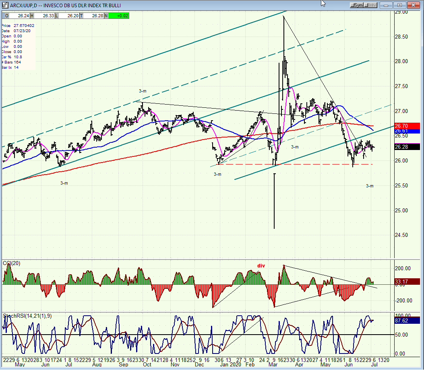Screen dimensions: 424x370
Task: Click the black 26.28 last price tag
Action: (x=407, y=147)
